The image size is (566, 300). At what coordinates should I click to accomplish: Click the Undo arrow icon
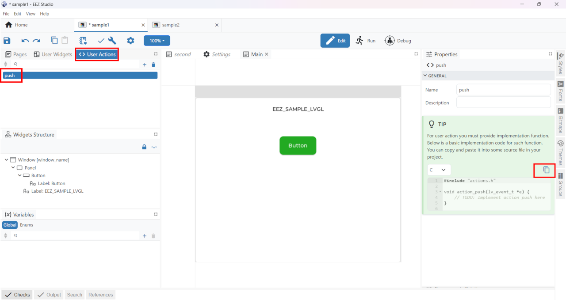pos(25,41)
